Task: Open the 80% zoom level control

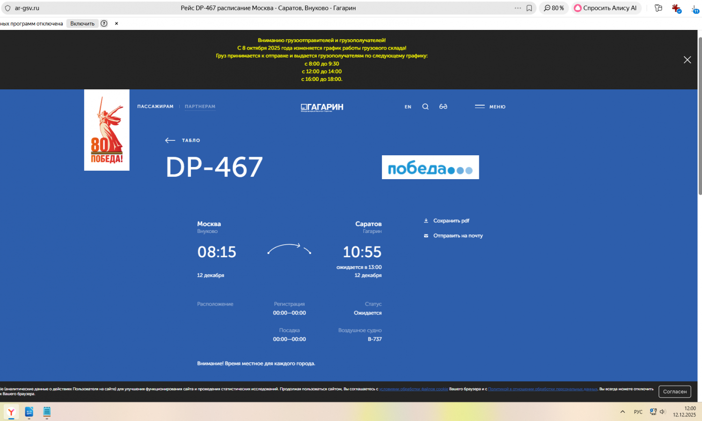Action: 554,8
